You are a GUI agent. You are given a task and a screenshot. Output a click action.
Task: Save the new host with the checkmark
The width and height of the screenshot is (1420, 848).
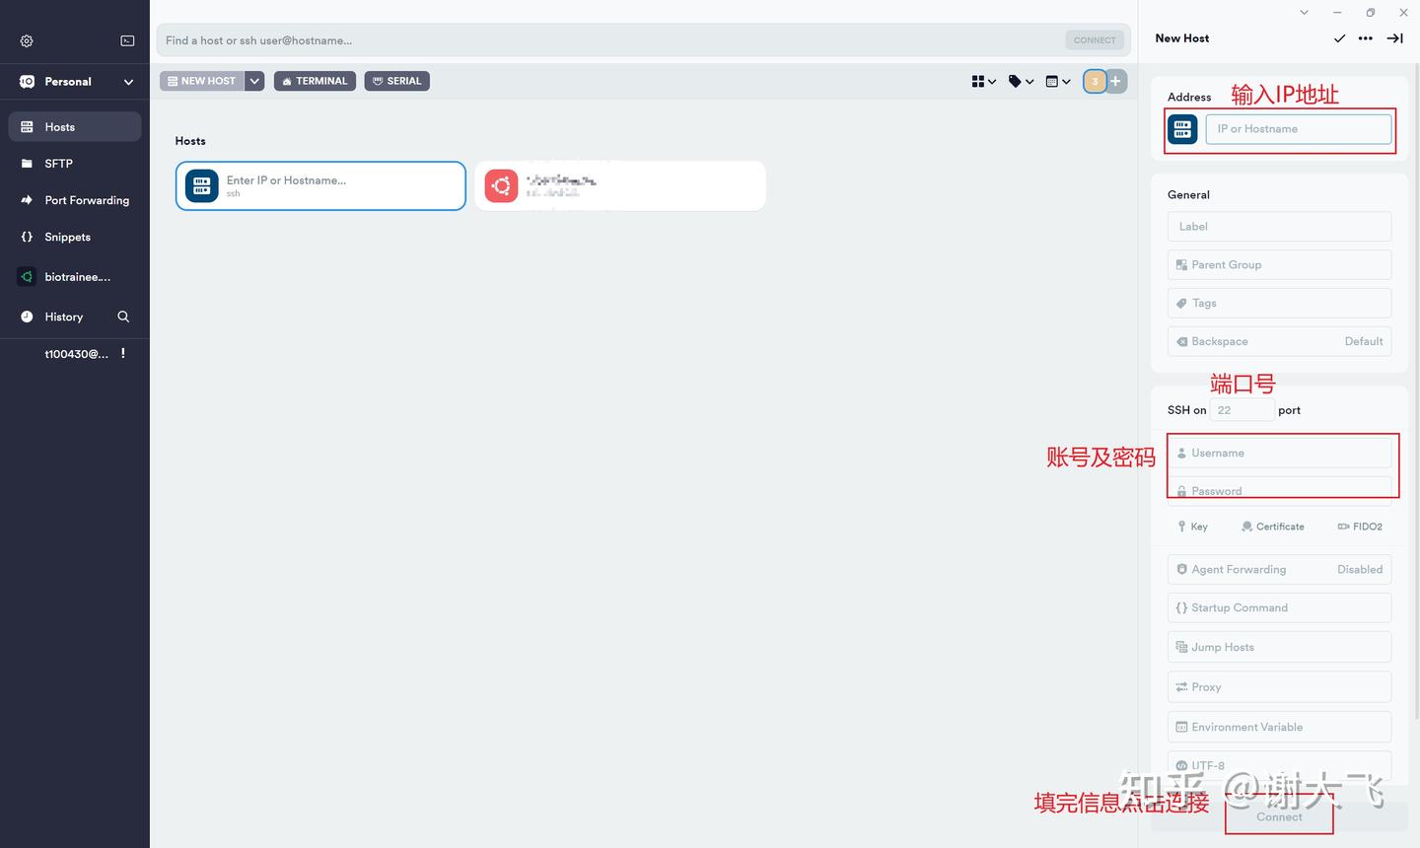click(1340, 38)
